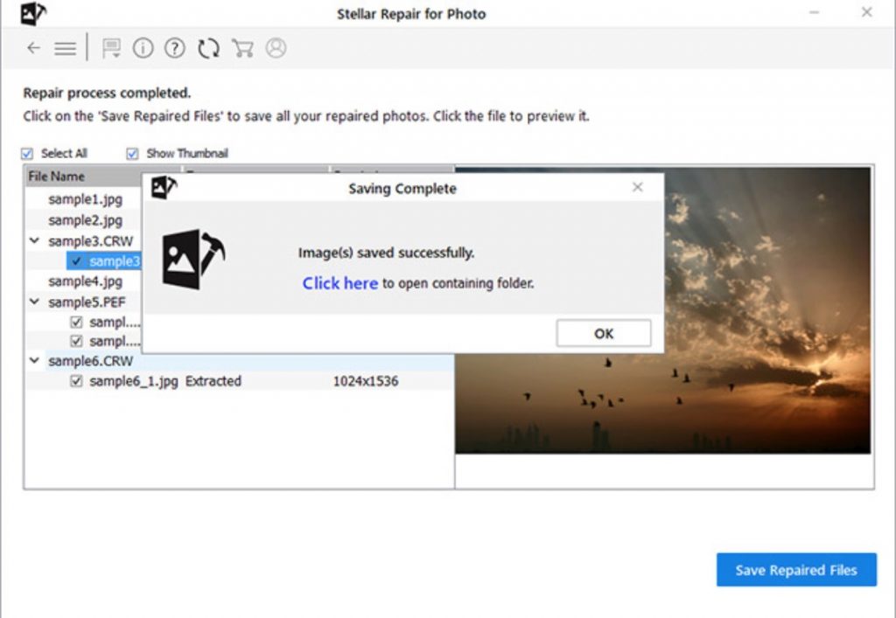Collapse the sample5.PEF tree node

tap(34, 302)
